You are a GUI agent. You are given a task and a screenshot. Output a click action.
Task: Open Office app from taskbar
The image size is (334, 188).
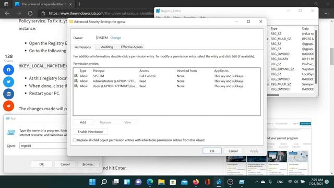(x=207, y=182)
